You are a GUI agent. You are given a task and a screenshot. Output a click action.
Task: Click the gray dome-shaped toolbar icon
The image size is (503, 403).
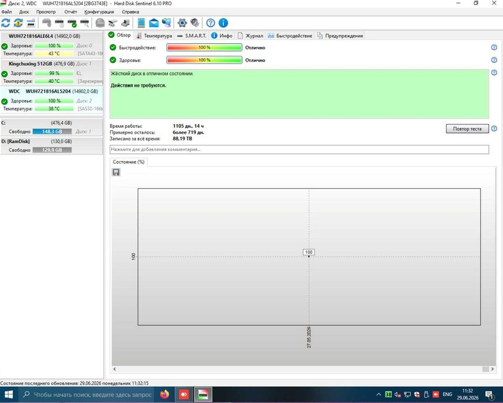100,23
